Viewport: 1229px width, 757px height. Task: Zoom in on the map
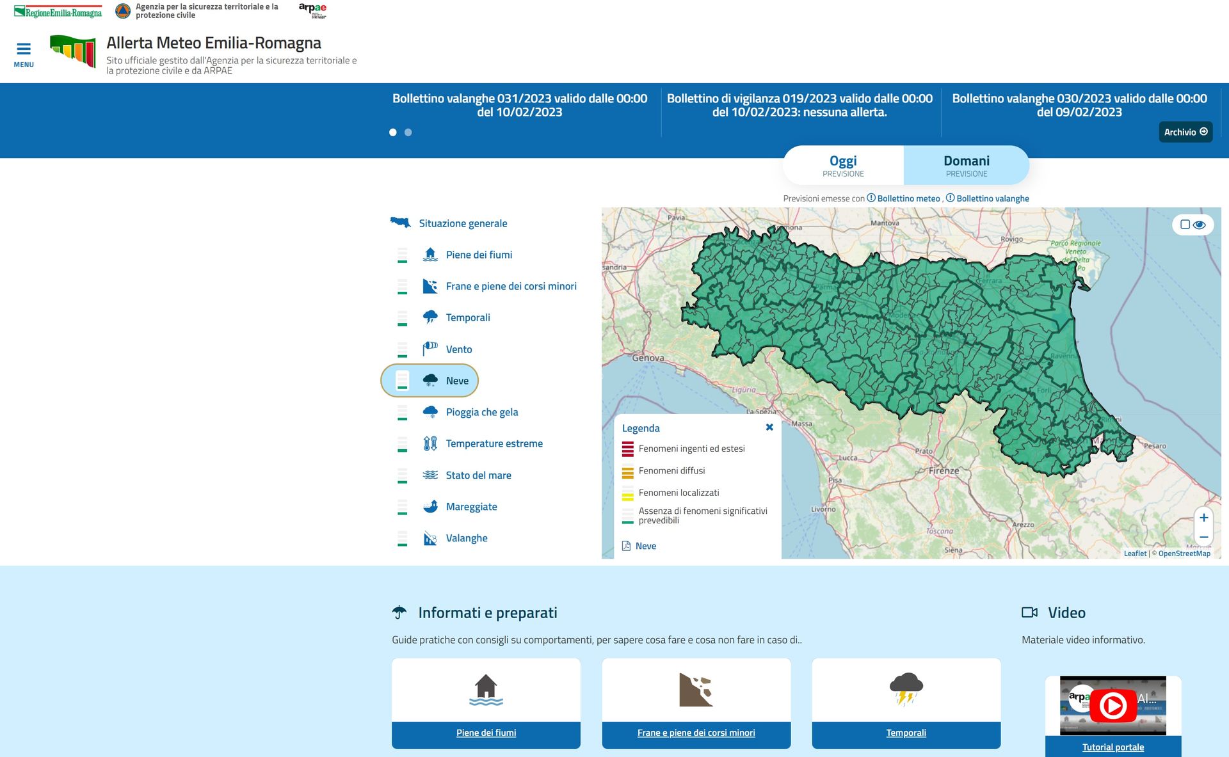click(1203, 518)
